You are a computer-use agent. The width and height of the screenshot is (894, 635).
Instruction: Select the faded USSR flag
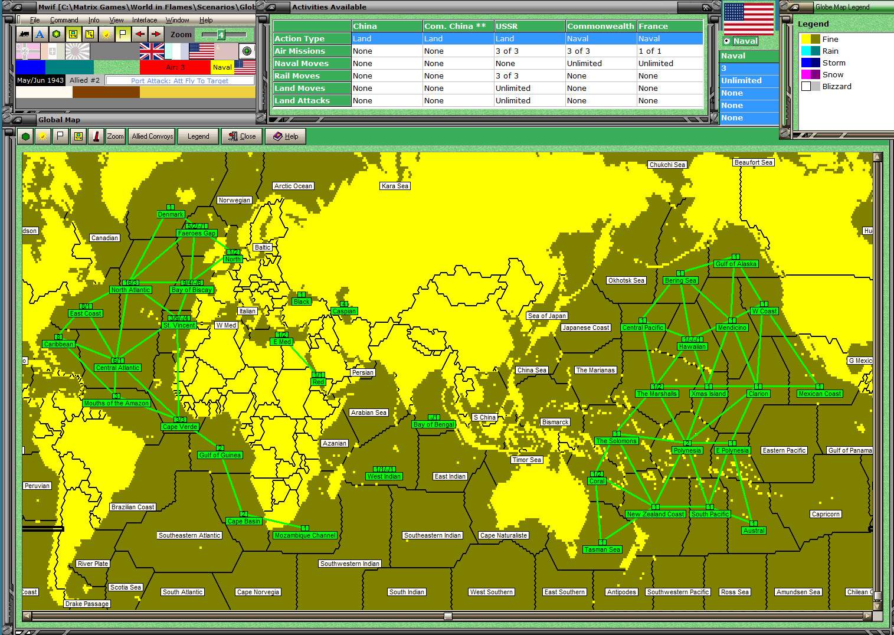[226, 51]
